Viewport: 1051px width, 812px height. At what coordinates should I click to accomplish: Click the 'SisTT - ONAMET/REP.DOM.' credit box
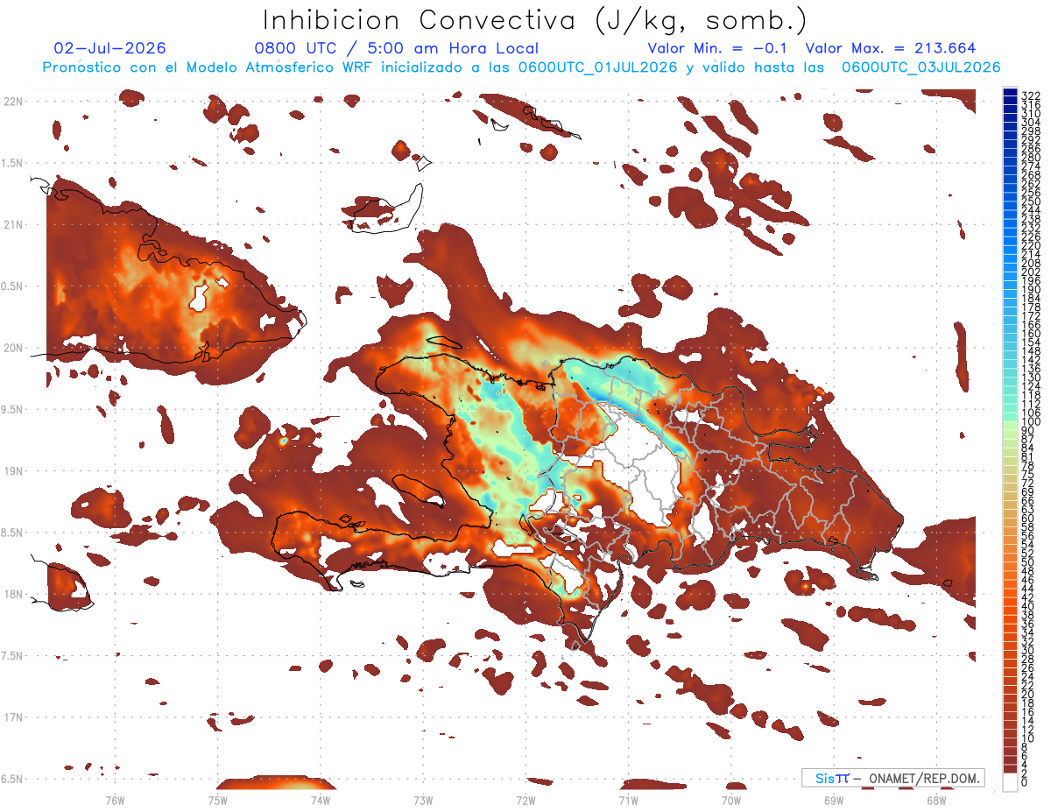click(x=893, y=778)
